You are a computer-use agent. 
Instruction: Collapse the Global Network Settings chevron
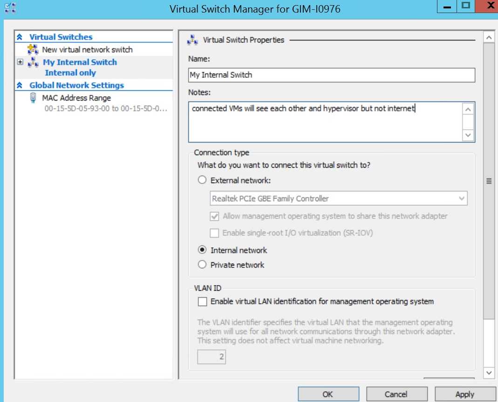pos(20,86)
